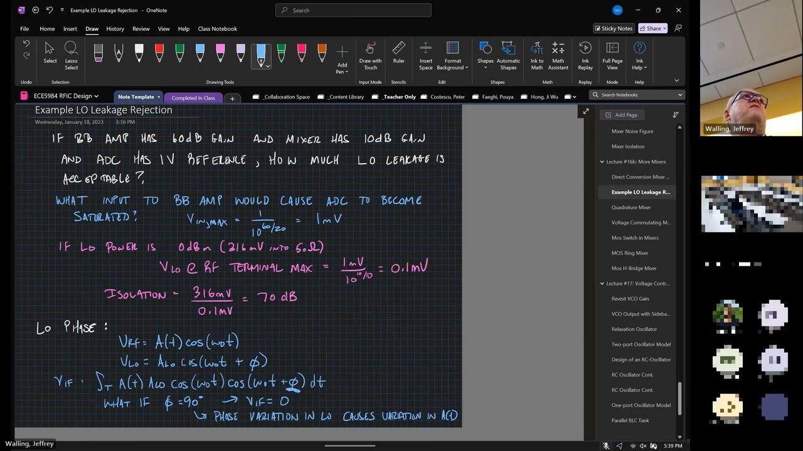The image size is (803, 451).
Task: Click the sort pages icon beside Add Page
Action: click(x=676, y=115)
